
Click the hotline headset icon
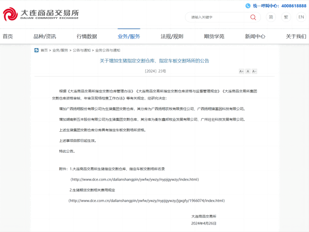(x=248, y=6)
